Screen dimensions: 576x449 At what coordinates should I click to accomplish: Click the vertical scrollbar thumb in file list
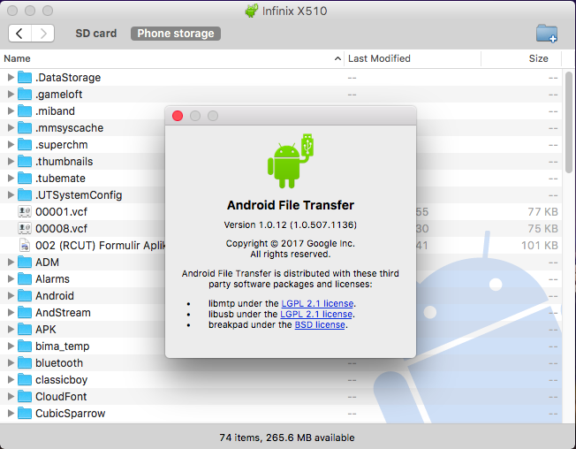click(569, 120)
